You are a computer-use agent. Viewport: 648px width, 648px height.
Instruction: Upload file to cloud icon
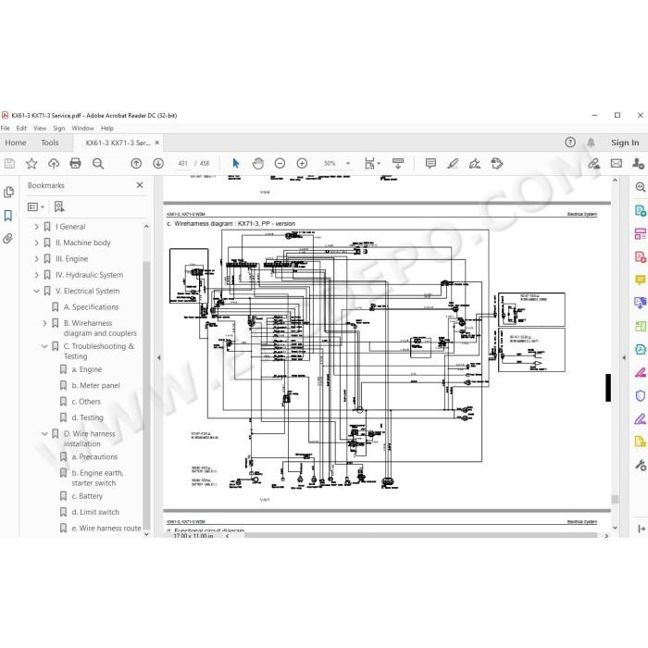pos(54,164)
